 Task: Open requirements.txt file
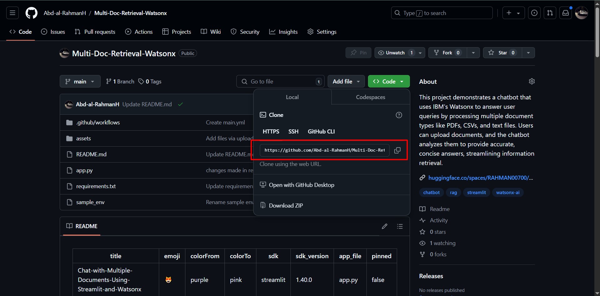coord(96,186)
